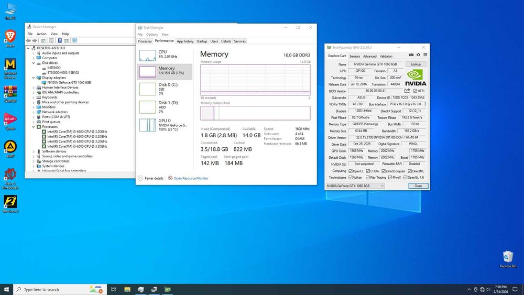Screen dimensions: 524x295
Task: Select NVIDIA GeForce GTX 1060 6GB in Device Manager
Action: click(x=69, y=82)
